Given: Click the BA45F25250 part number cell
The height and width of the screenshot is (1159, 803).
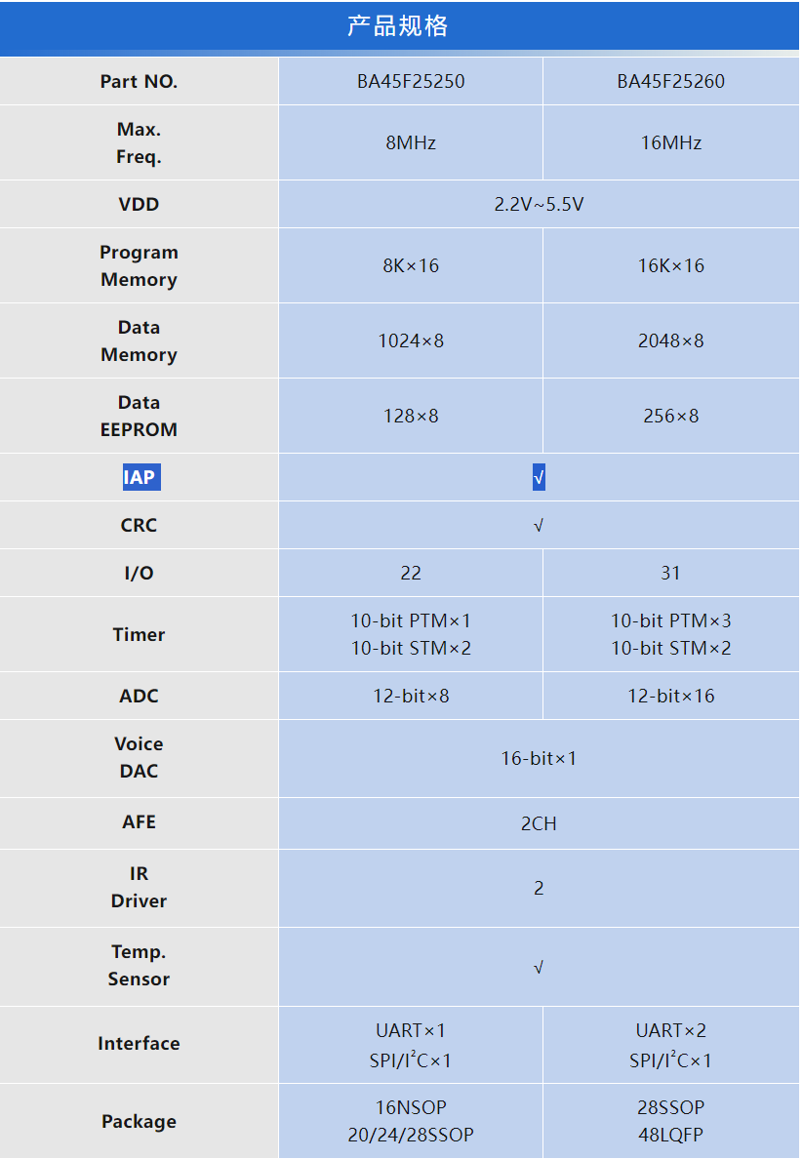Looking at the screenshot, I should pos(411,82).
